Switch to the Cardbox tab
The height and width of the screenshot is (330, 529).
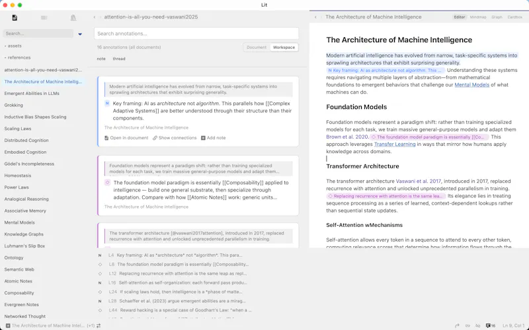(x=515, y=17)
